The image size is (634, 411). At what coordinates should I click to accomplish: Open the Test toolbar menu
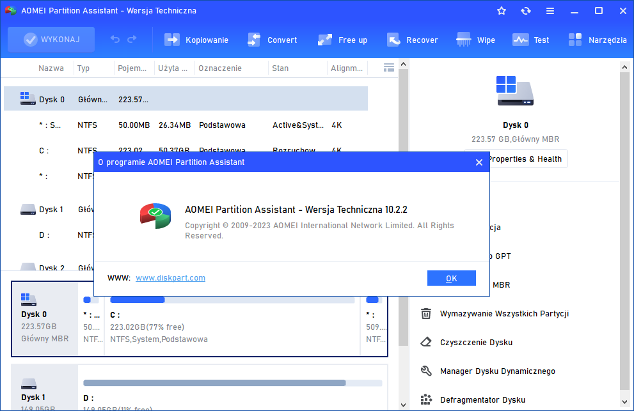[x=530, y=40]
